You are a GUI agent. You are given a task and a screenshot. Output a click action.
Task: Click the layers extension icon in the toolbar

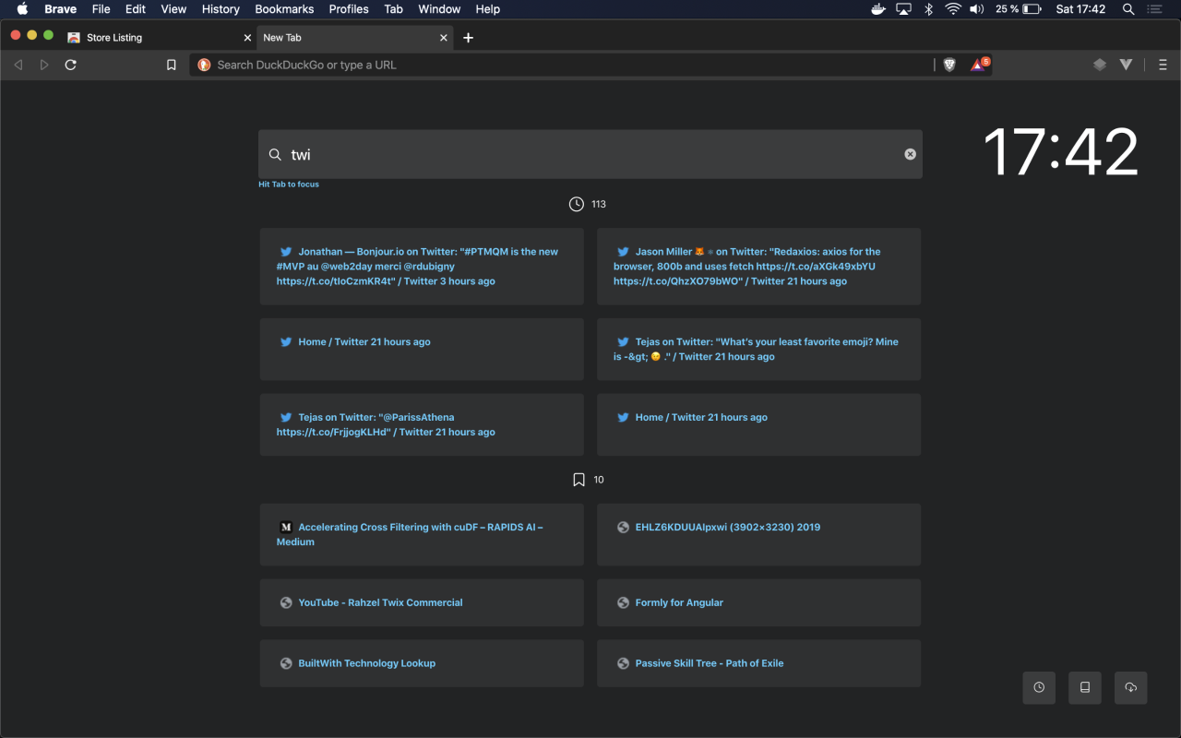[1100, 65]
